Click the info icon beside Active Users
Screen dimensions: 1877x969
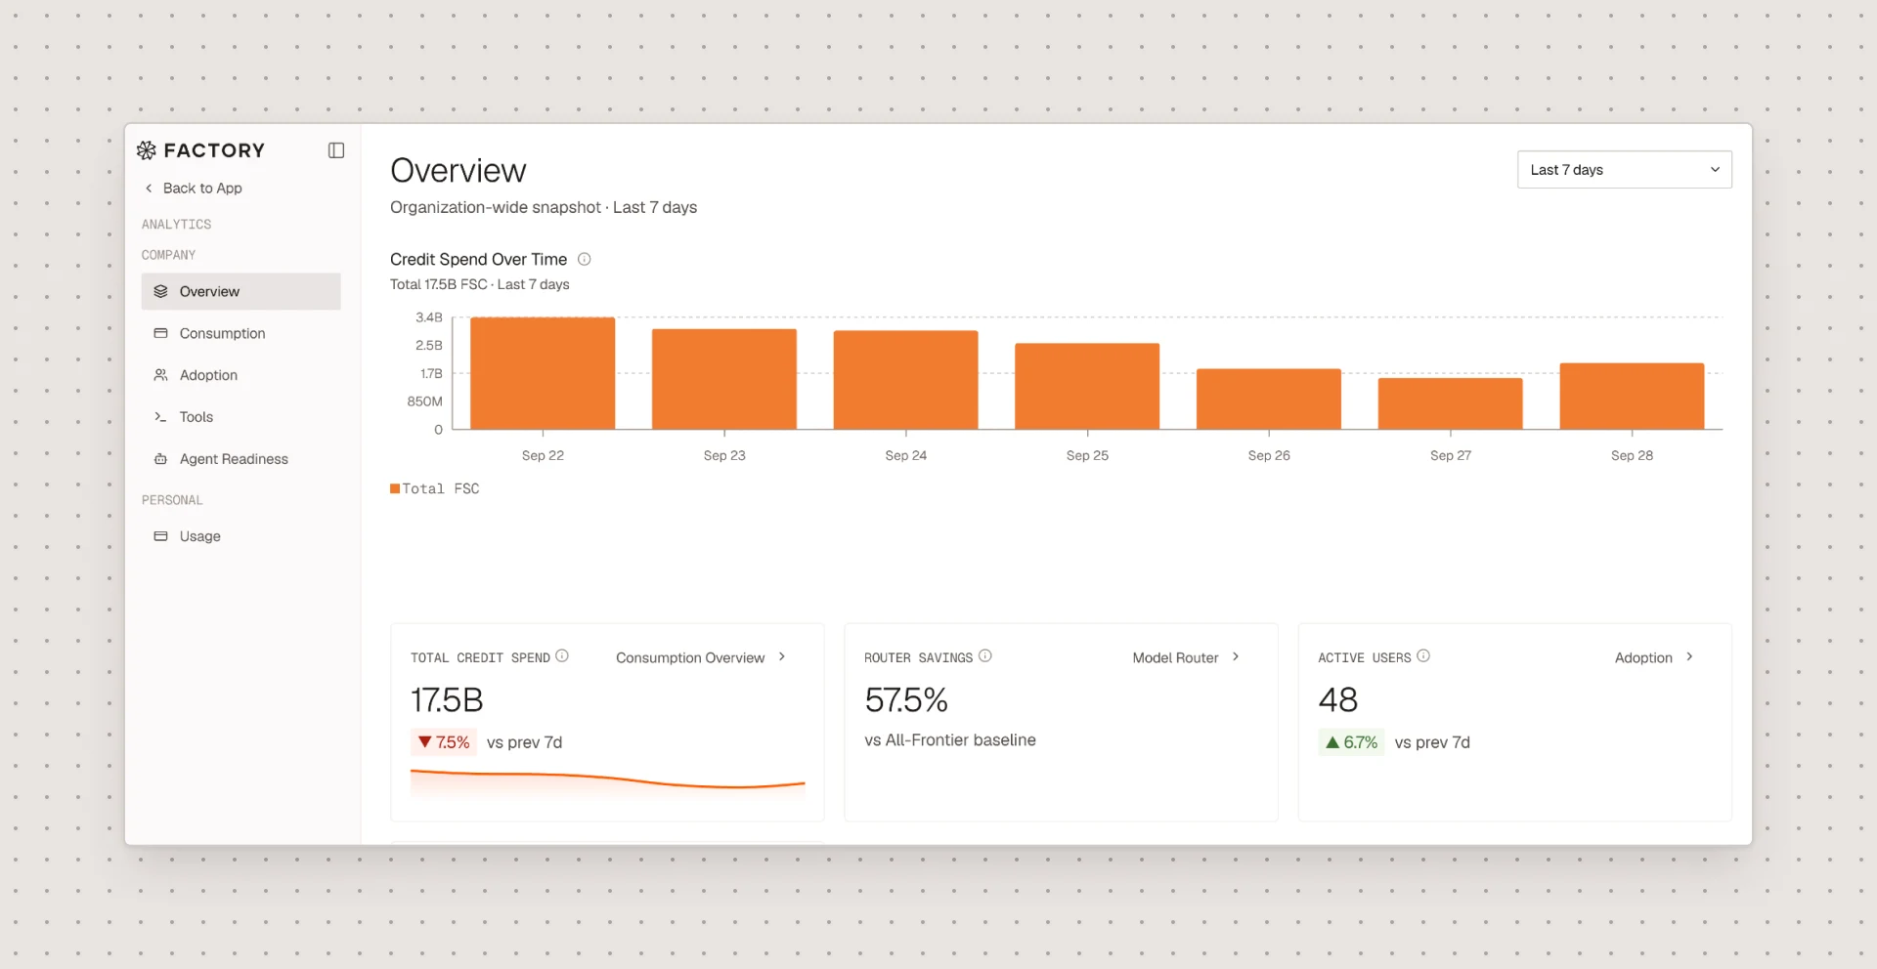[x=1423, y=656]
